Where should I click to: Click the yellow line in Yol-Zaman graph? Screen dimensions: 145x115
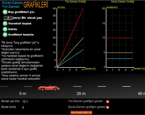[70, 52]
